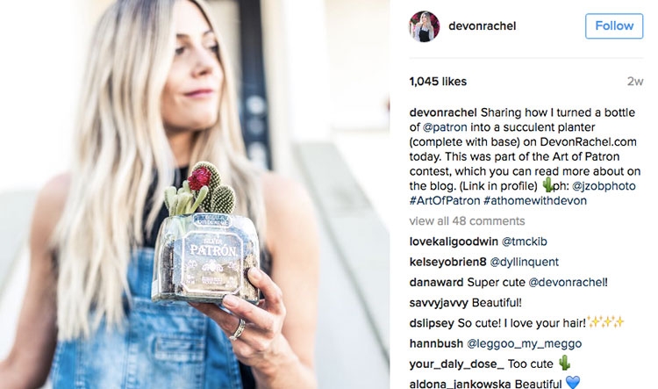Open danaward commenter profile
This screenshot has height=389, width=658.
click(436, 282)
